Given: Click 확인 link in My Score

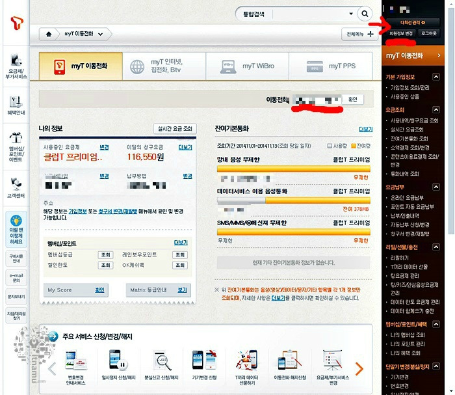Looking at the screenshot, I should pyautogui.click(x=99, y=290).
